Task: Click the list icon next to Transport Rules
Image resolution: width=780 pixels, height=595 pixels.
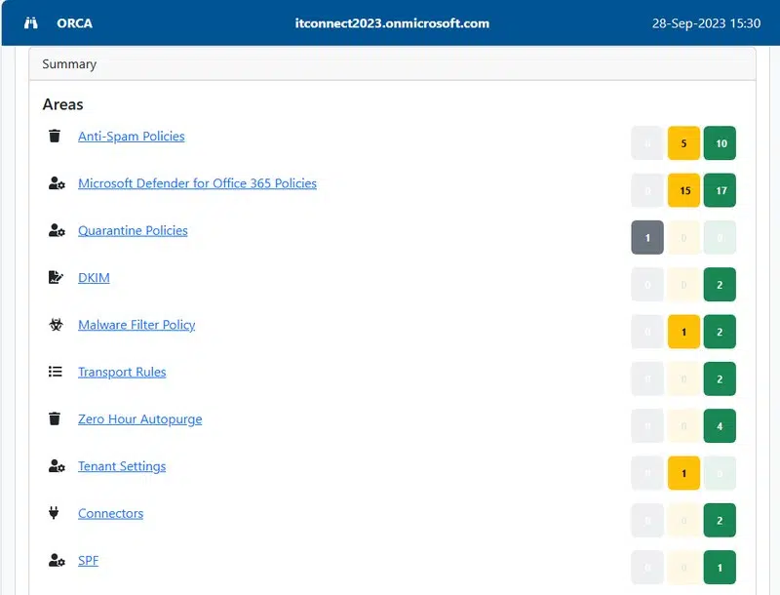Action: pyautogui.click(x=55, y=372)
